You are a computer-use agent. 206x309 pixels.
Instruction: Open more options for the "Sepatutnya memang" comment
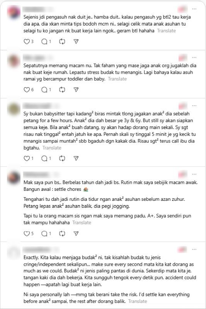coord(194,57)
